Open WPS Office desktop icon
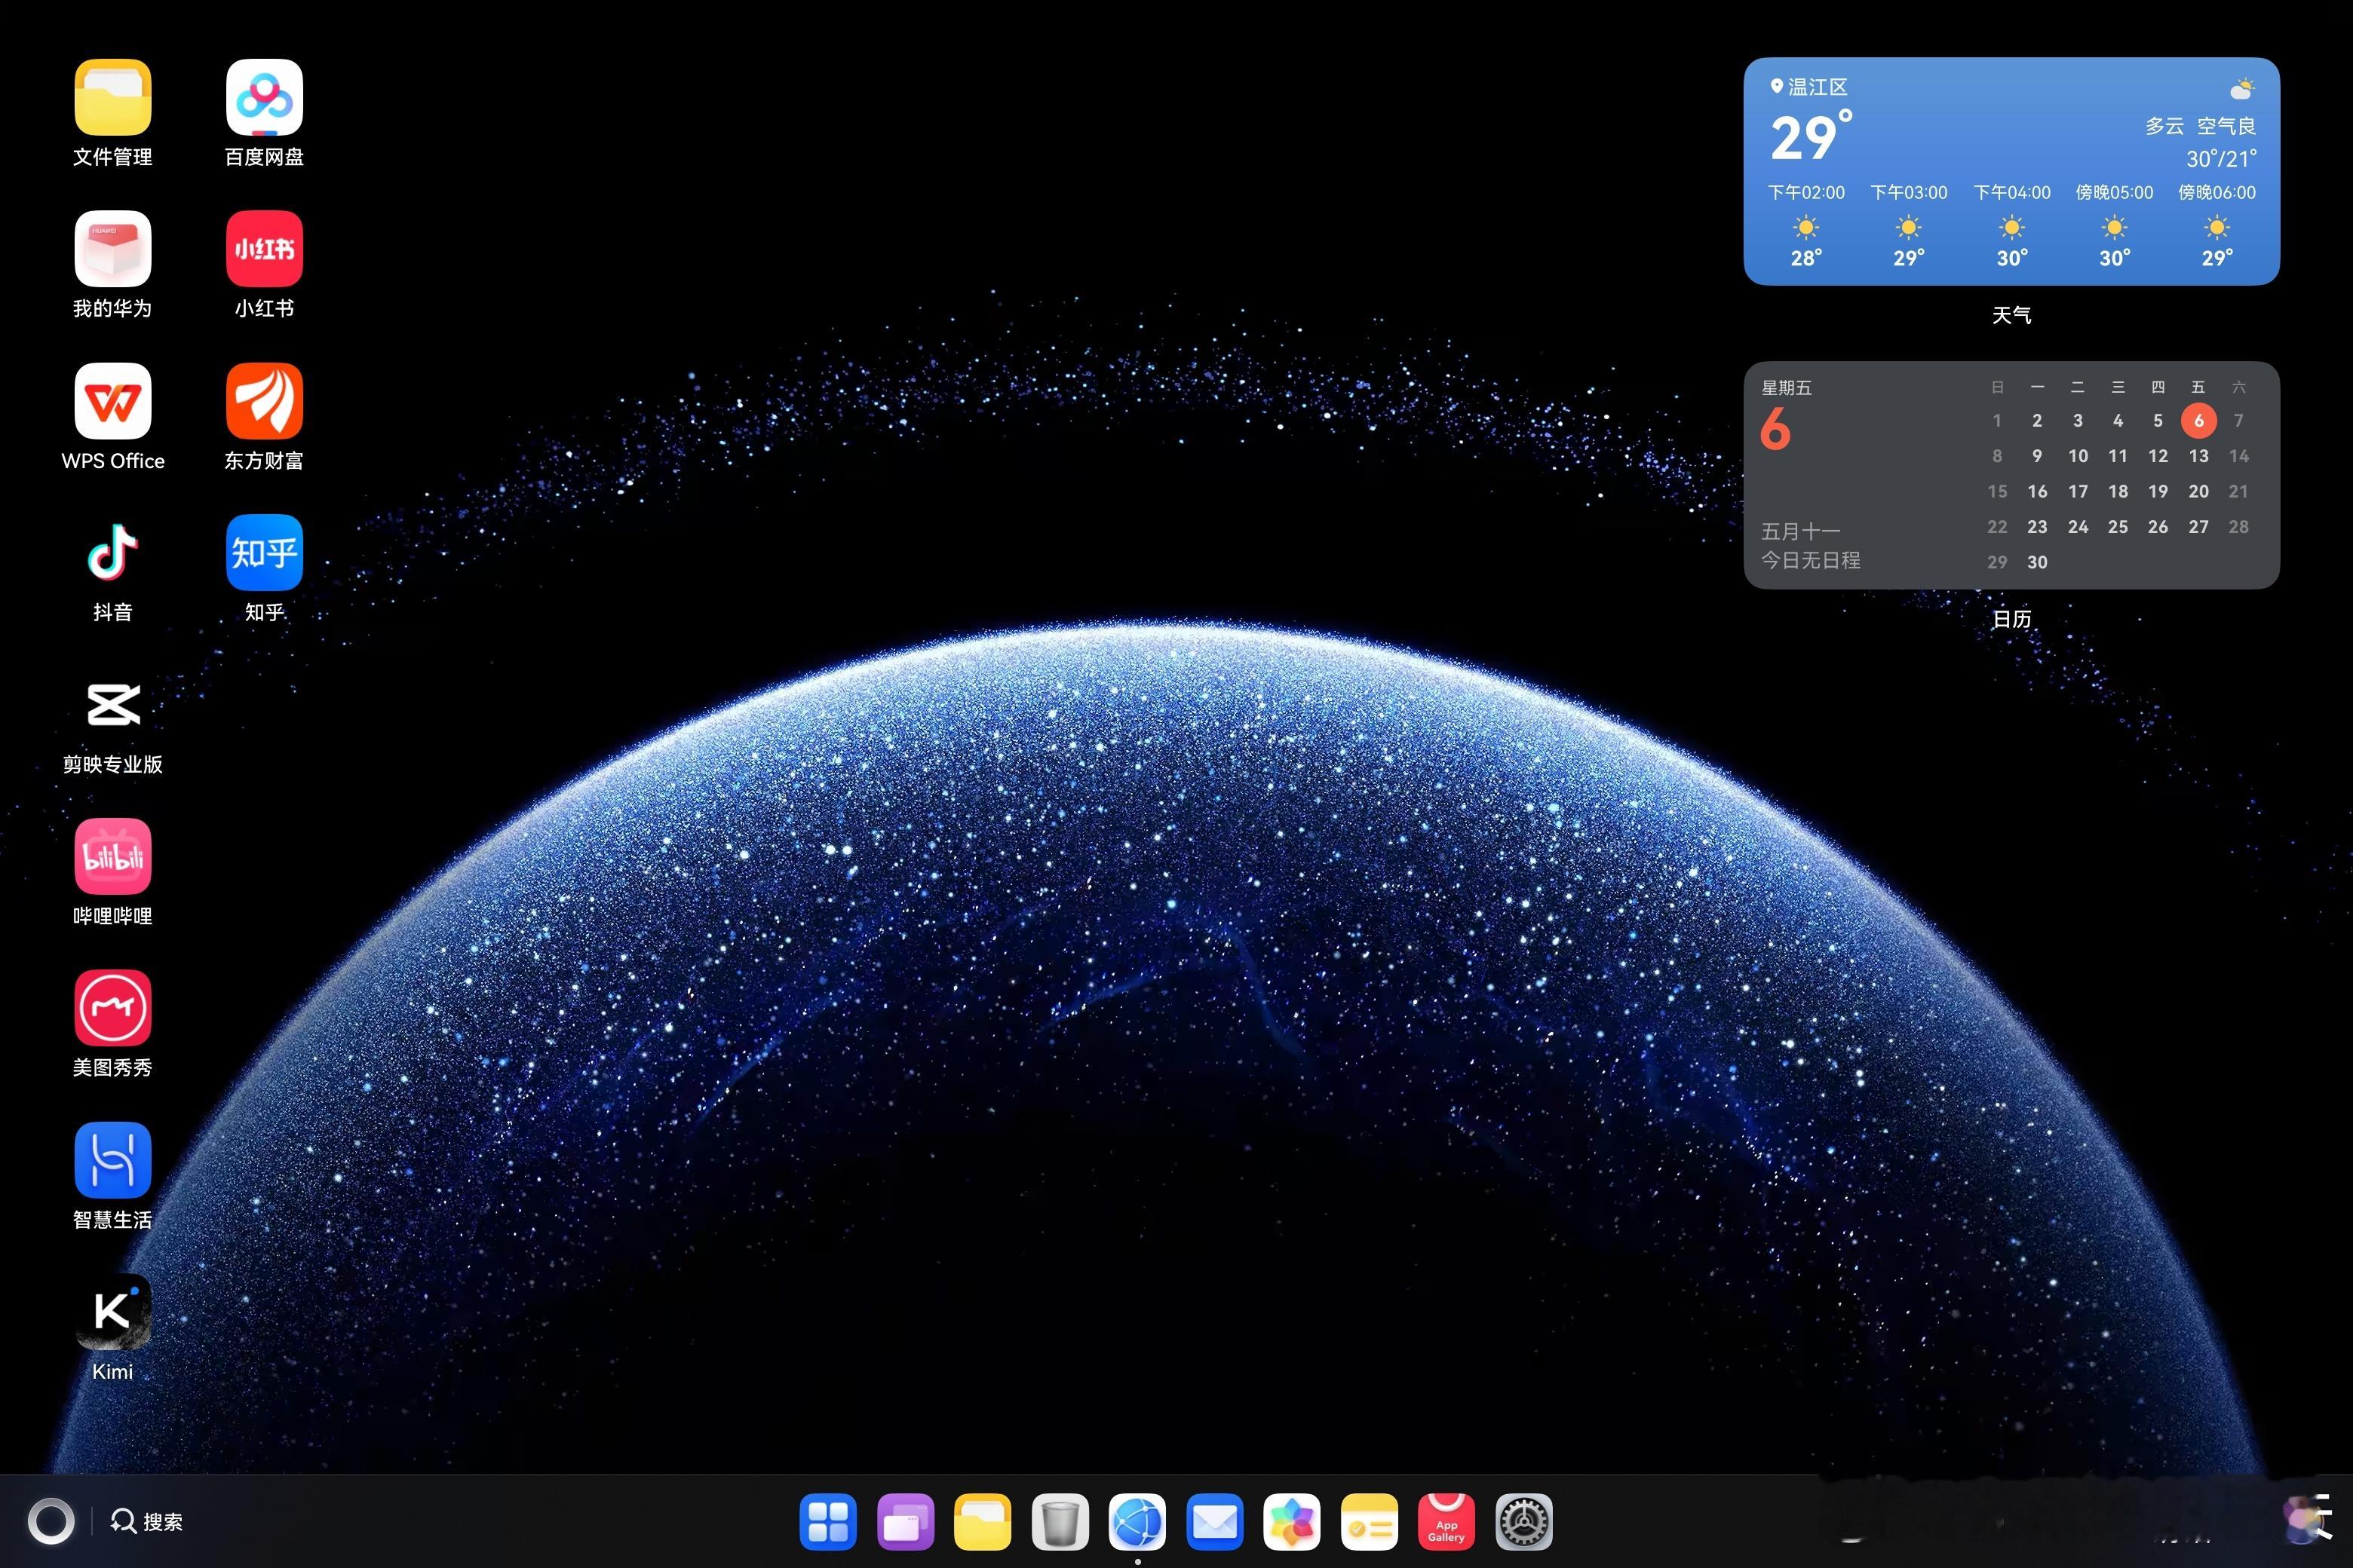The height and width of the screenshot is (1568, 2353). click(112, 401)
